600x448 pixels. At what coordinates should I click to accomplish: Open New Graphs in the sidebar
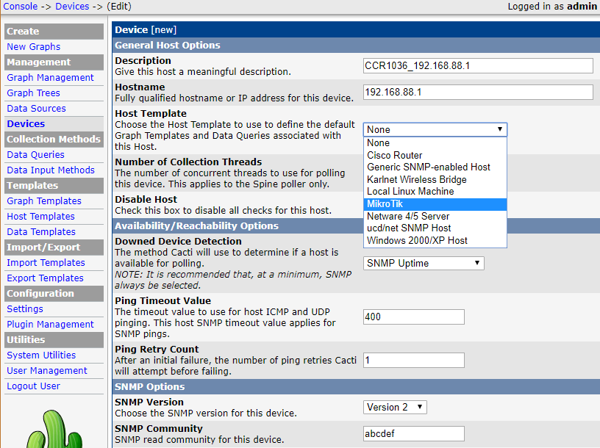pyautogui.click(x=34, y=46)
